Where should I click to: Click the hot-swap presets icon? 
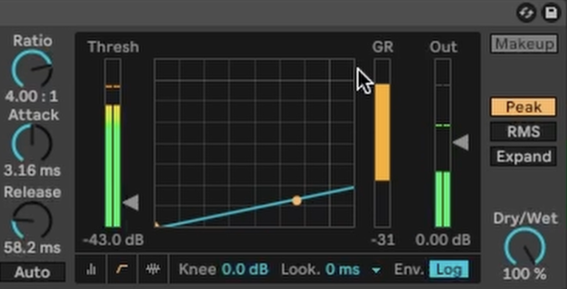point(525,13)
